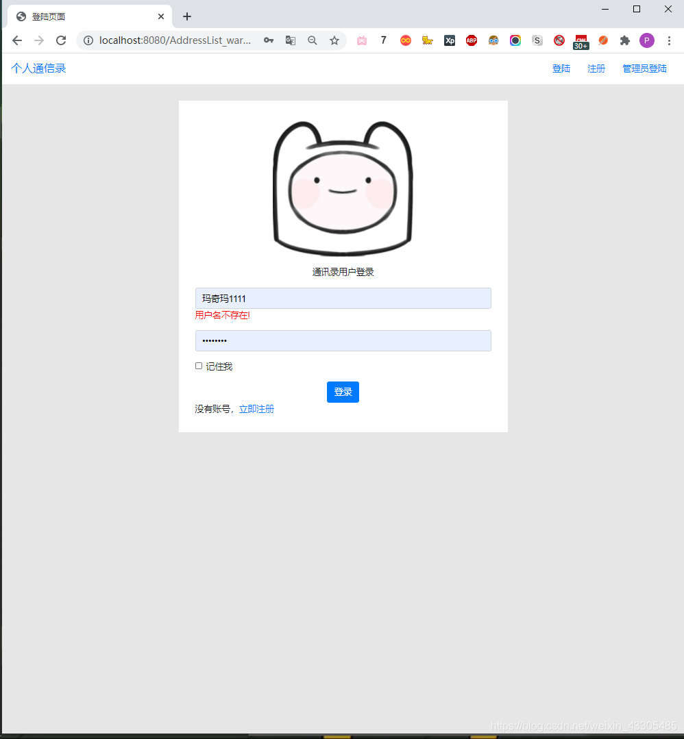Open the 管理员登陆 nav link
684x739 pixels.
coord(644,68)
